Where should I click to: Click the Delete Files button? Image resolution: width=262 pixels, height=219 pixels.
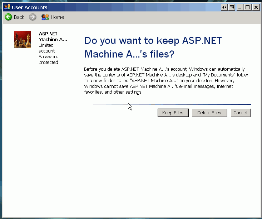coord(209,113)
